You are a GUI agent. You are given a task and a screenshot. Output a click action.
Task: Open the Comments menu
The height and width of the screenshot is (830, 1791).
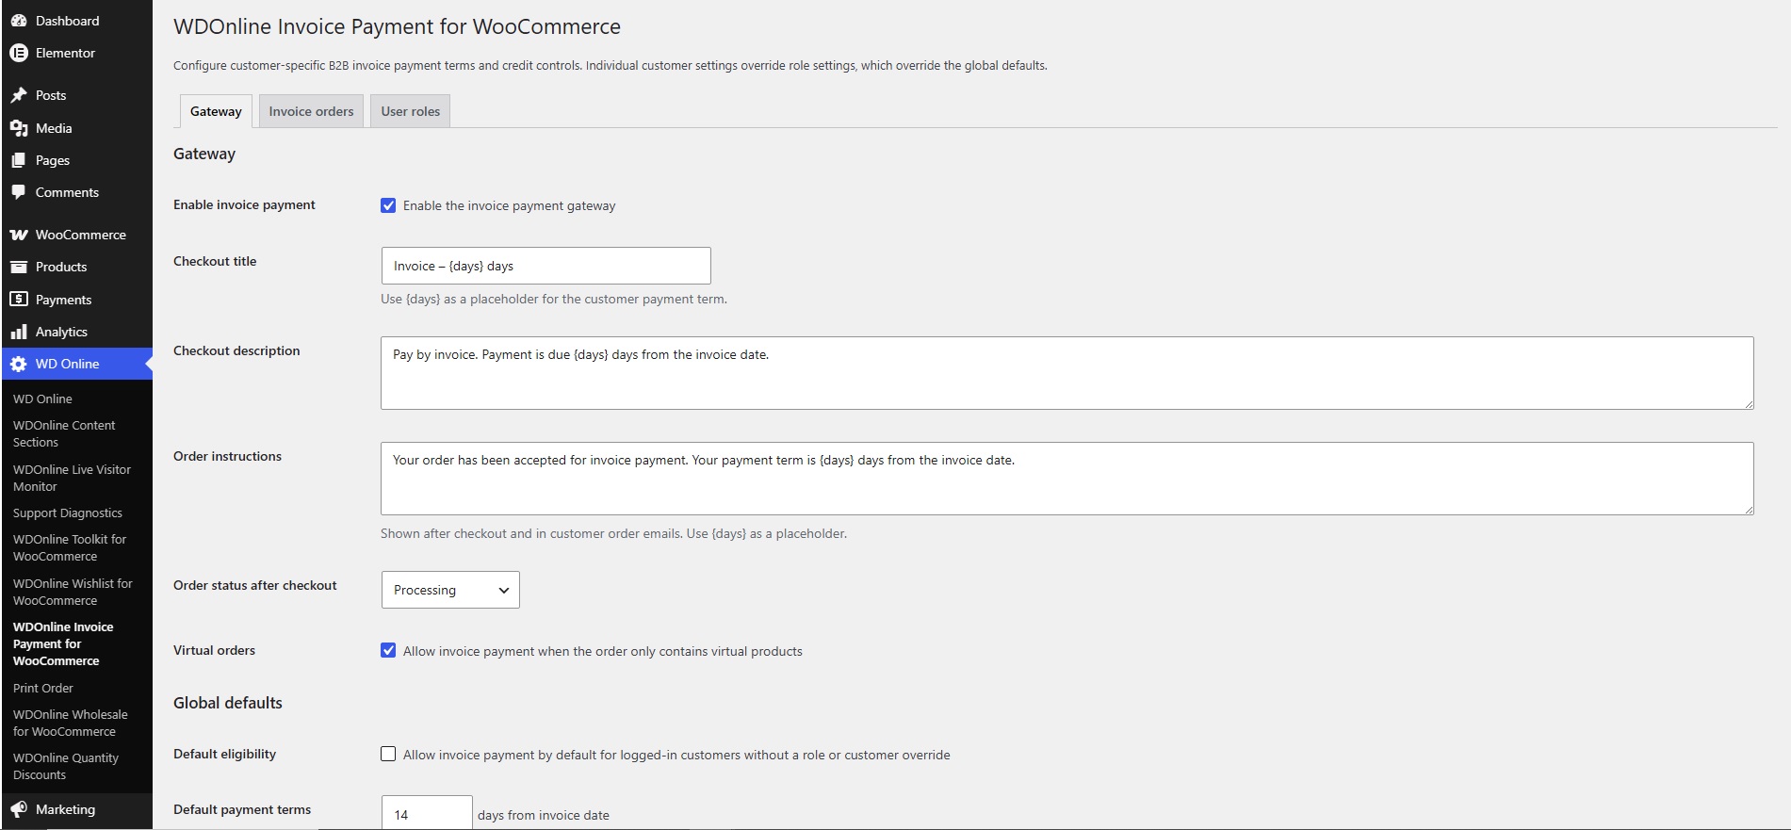pyautogui.click(x=76, y=192)
